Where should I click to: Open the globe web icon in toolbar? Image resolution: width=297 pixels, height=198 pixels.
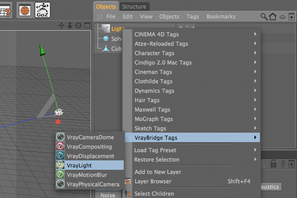coord(25,10)
